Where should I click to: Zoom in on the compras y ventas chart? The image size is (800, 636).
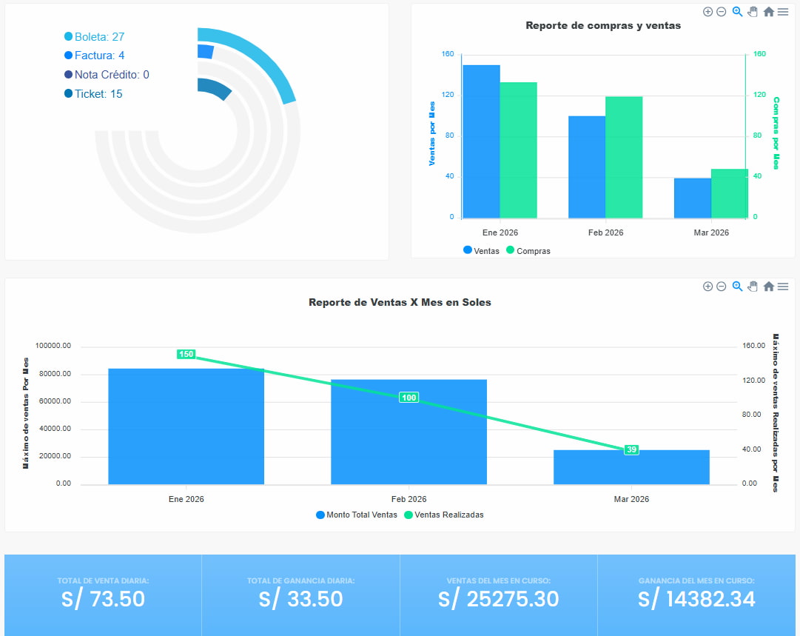(x=707, y=11)
